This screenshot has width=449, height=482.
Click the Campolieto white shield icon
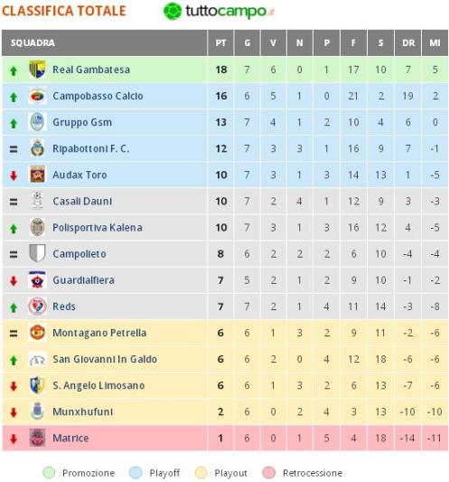[x=37, y=253]
